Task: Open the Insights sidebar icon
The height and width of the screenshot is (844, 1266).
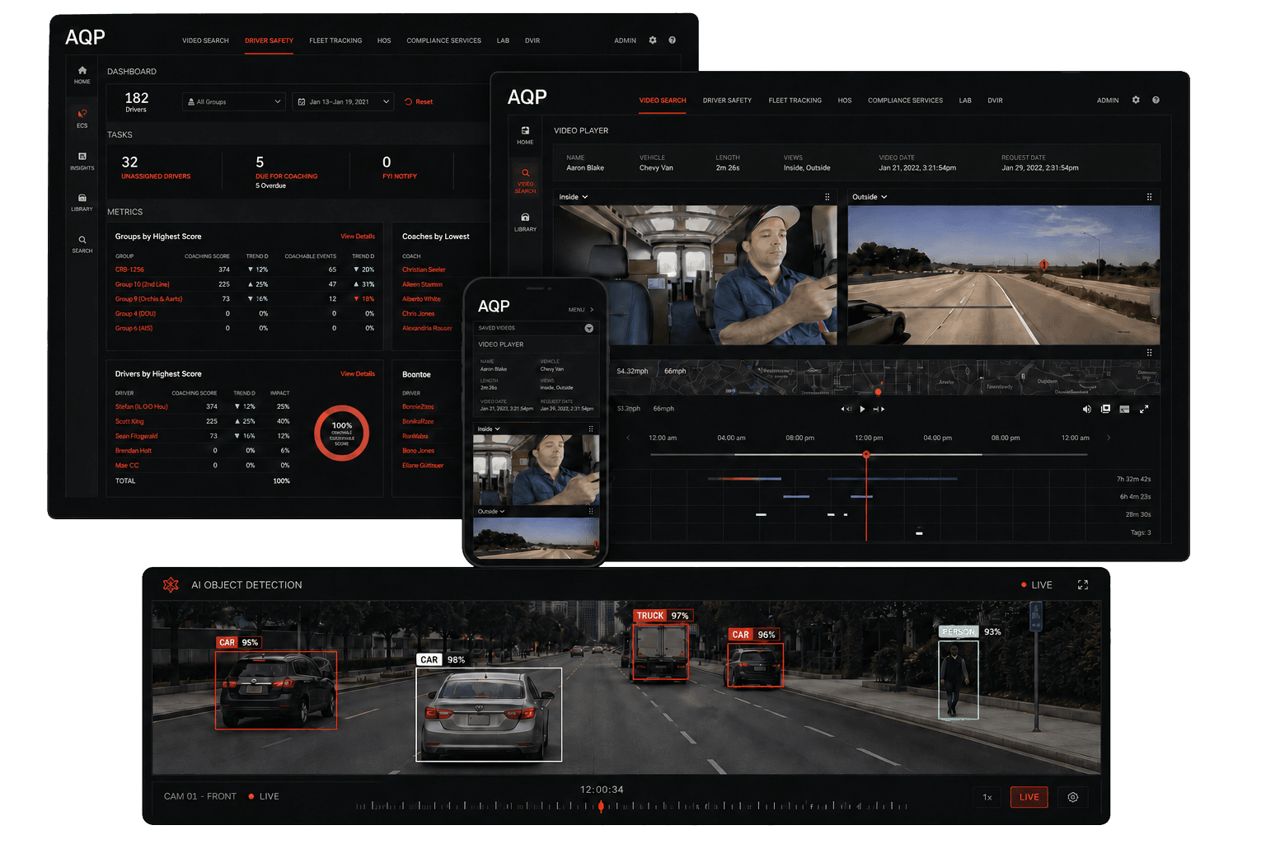Action: (82, 160)
